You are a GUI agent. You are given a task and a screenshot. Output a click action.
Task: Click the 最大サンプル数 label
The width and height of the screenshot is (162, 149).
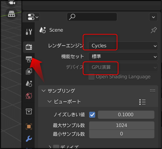pyautogui.click(x=69, y=125)
